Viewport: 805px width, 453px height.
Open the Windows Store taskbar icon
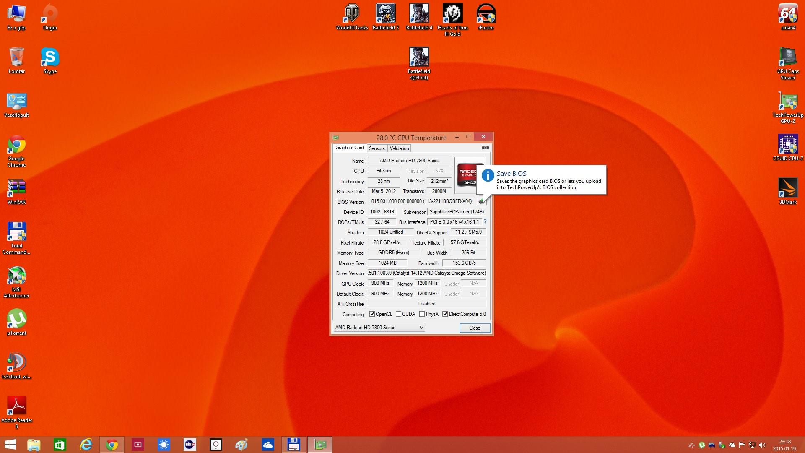coord(60,445)
